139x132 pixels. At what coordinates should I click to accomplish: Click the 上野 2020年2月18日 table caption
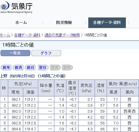click(33, 76)
